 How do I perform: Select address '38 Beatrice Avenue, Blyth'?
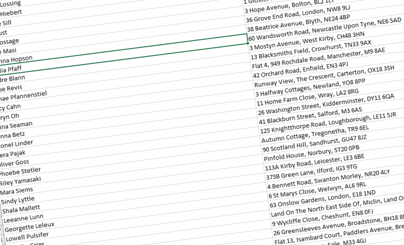tap(298, 23)
